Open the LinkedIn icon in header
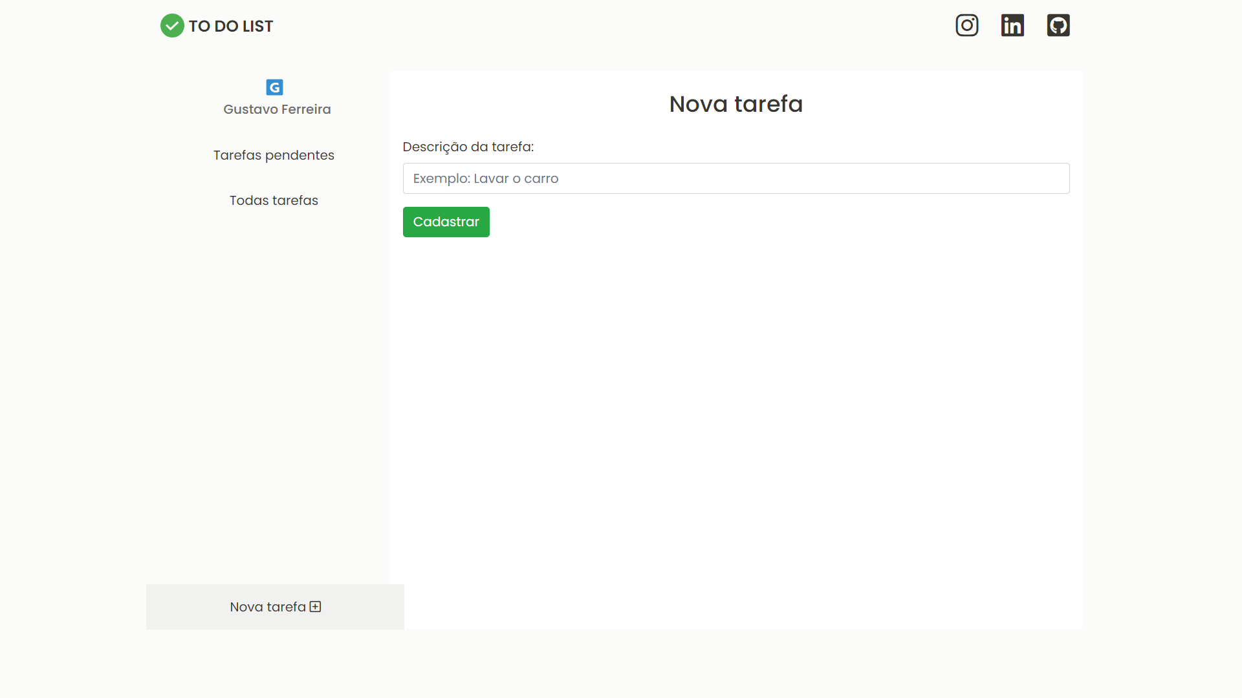1242x698 pixels. (1012, 25)
